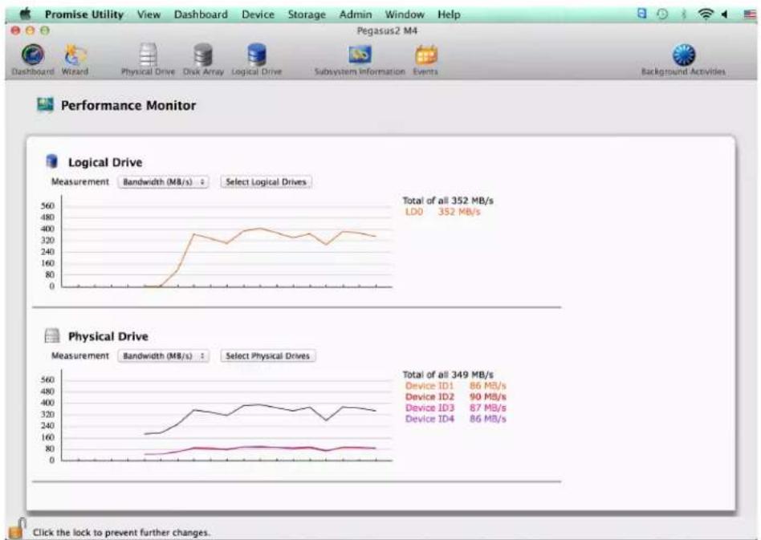Open Logical Drive measurement Bandwidth dropdown
This screenshot has height=540, width=761.
coord(163,182)
